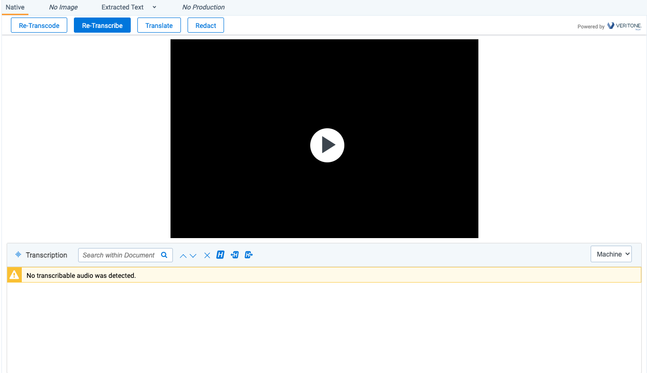Go to next highlight icon
The height and width of the screenshot is (373, 647).
[249, 255]
